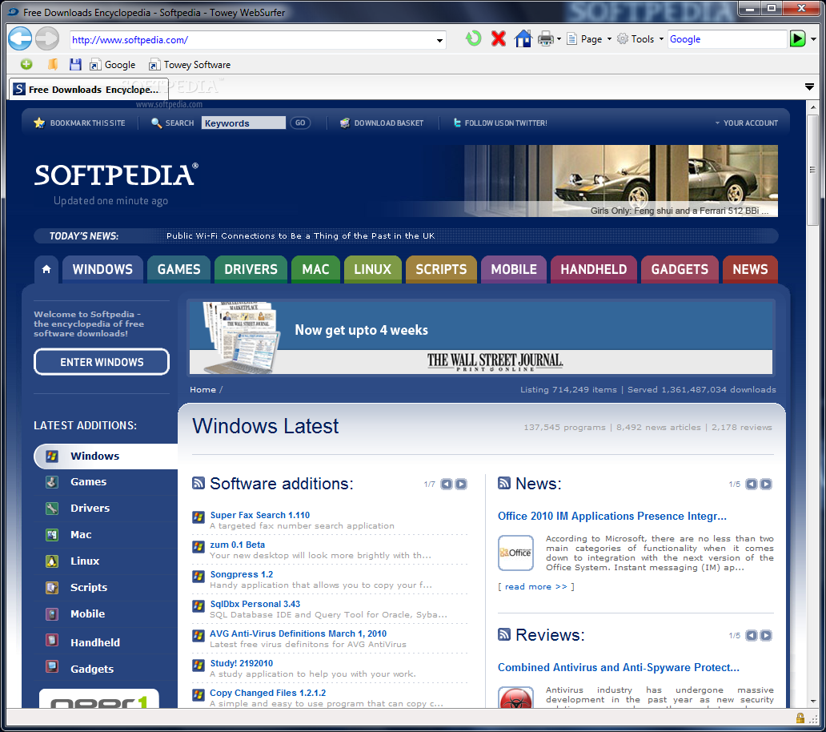The height and width of the screenshot is (732, 826).
Task: Run search with the green Go arrow
Action: tap(797, 38)
